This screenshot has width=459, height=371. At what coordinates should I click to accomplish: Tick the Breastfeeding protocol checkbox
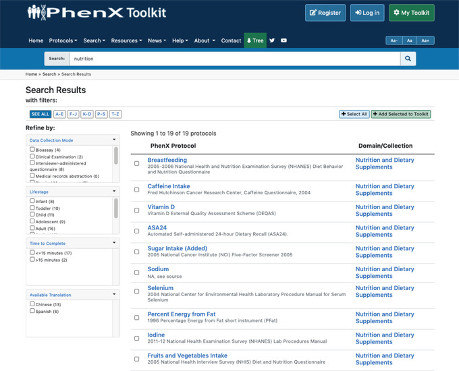click(x=137, y=163)
